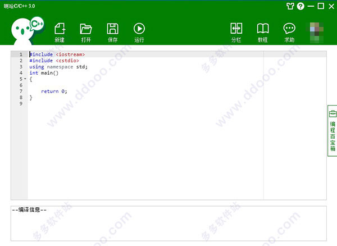
Task: Open 求助 help chat icon
Action: click(x=289, y=32)
